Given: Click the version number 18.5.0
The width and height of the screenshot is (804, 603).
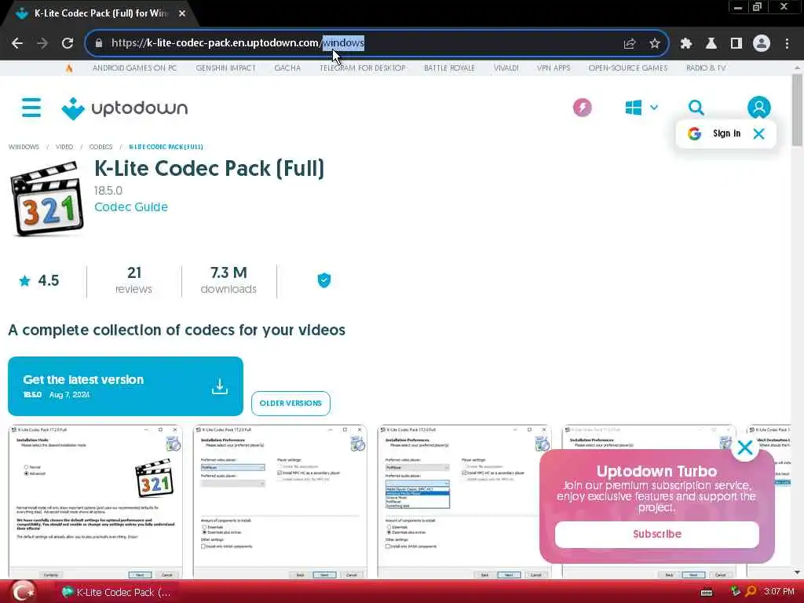Looking at the screenshot, I should tap(108, 191).
